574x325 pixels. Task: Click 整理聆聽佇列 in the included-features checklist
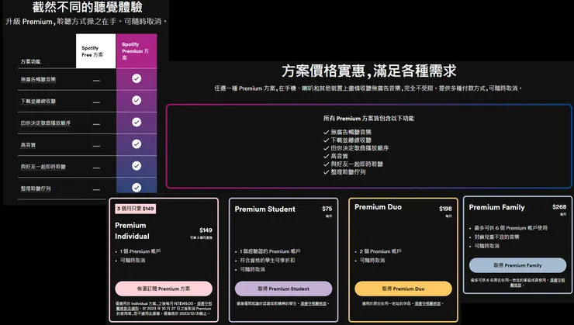(348, 172)
